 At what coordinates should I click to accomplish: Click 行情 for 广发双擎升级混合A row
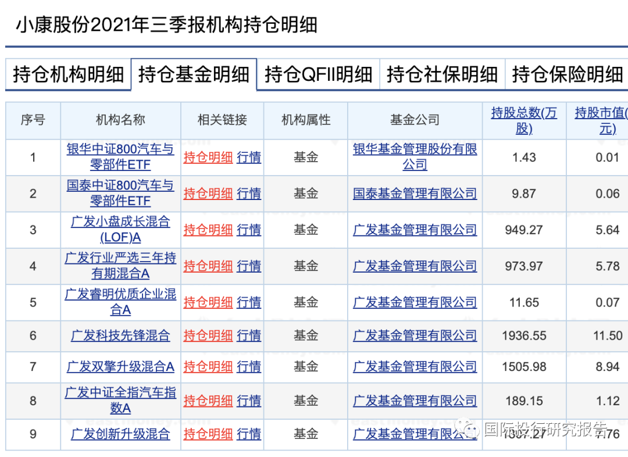tap(249, 367)
